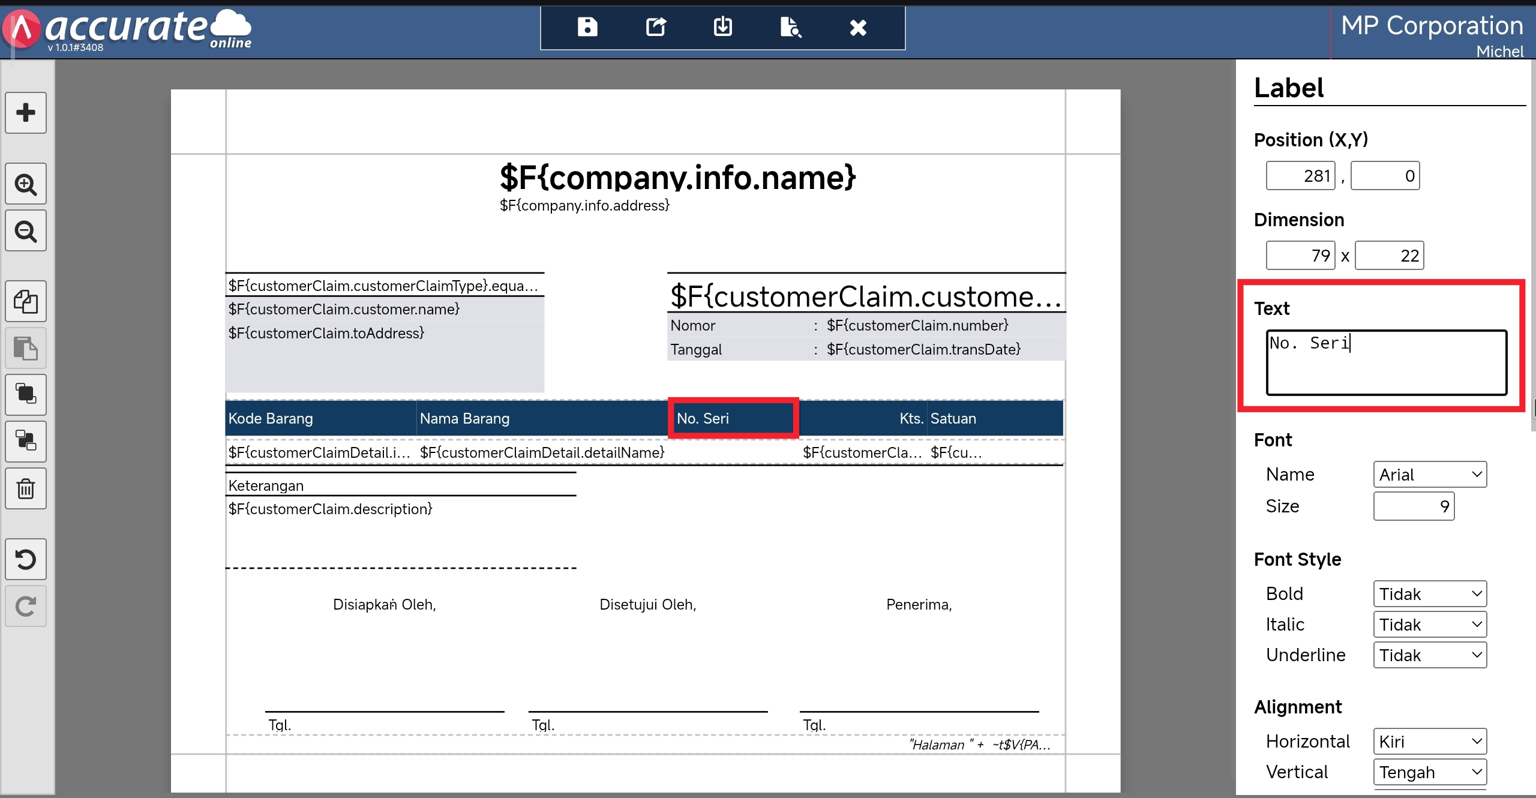Screen dimensions: 1536x798
Task: Open the document preview icon
Action: point(790,27)
